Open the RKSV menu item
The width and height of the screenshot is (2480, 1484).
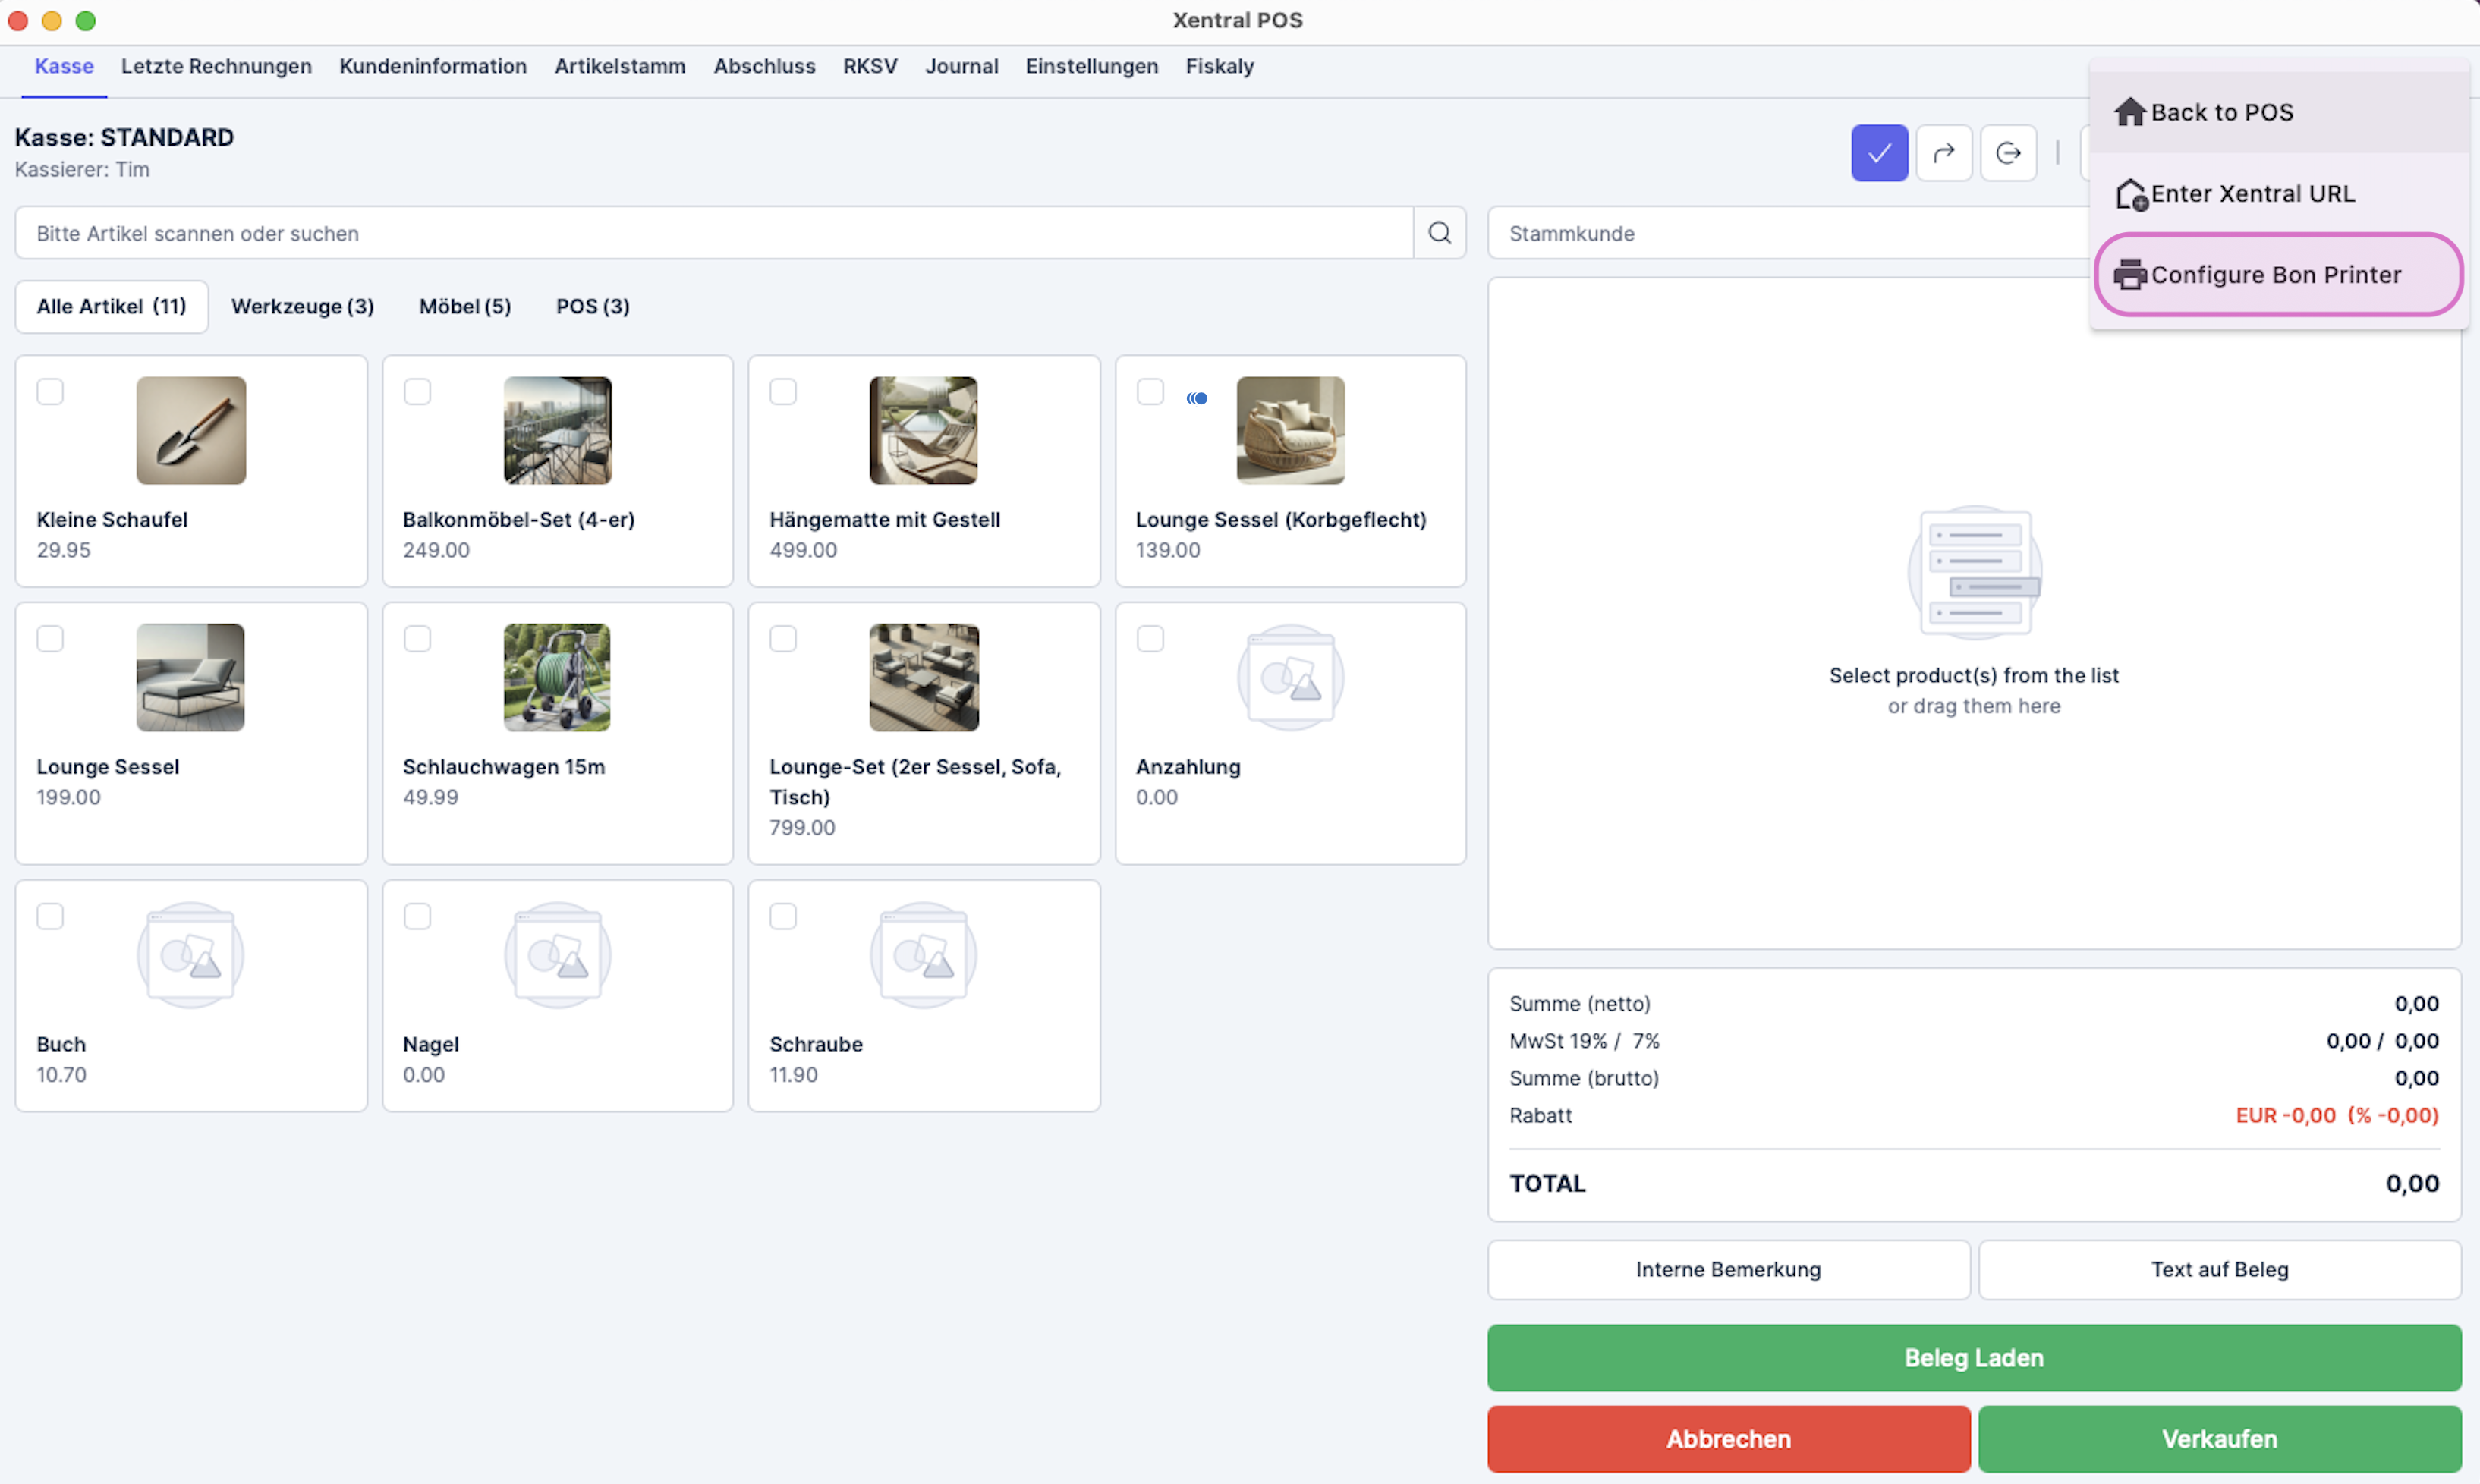pos(870,66)
